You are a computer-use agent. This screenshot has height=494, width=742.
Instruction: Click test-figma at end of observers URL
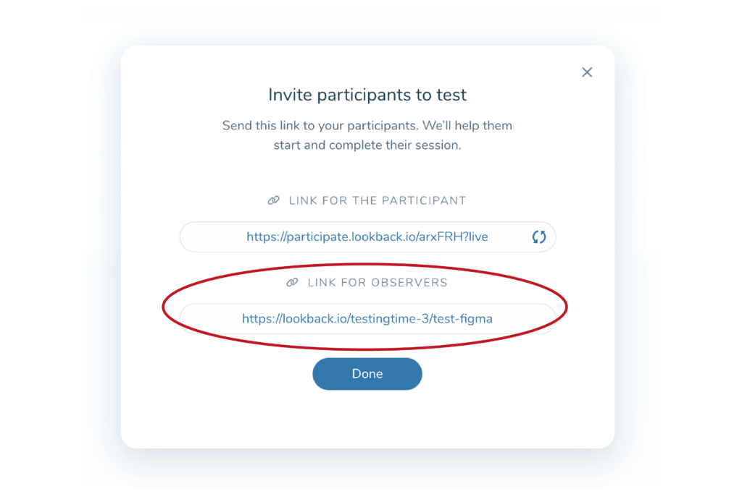[462, 319]
